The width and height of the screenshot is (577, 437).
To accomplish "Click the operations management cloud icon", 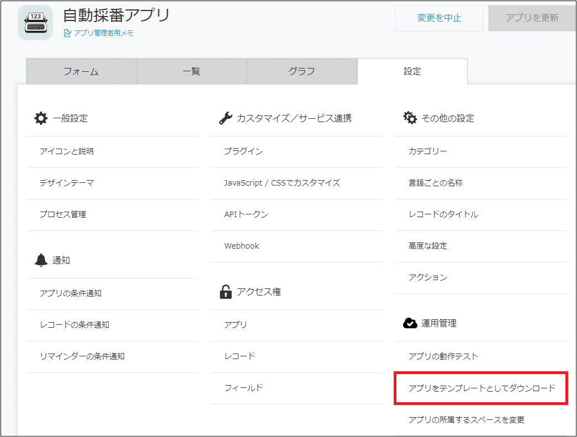I will pos(410,323).
